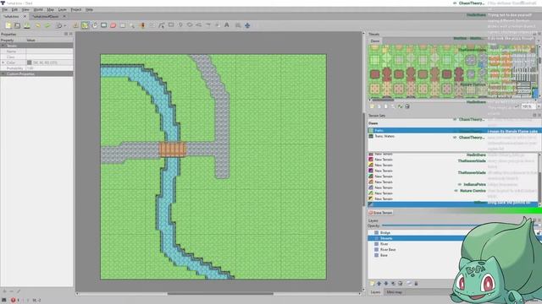This screenshot has width=542, height=304.
Task: Select the Shape Fill tool
Action: point(103,25)
